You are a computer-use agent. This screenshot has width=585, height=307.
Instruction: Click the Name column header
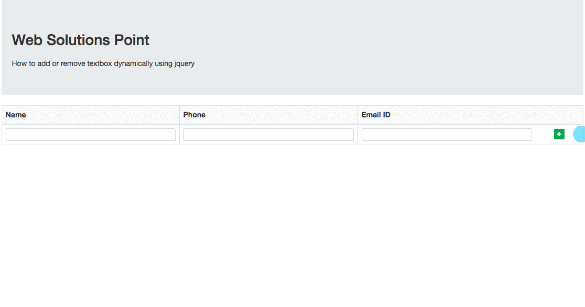tap(16, 115)
